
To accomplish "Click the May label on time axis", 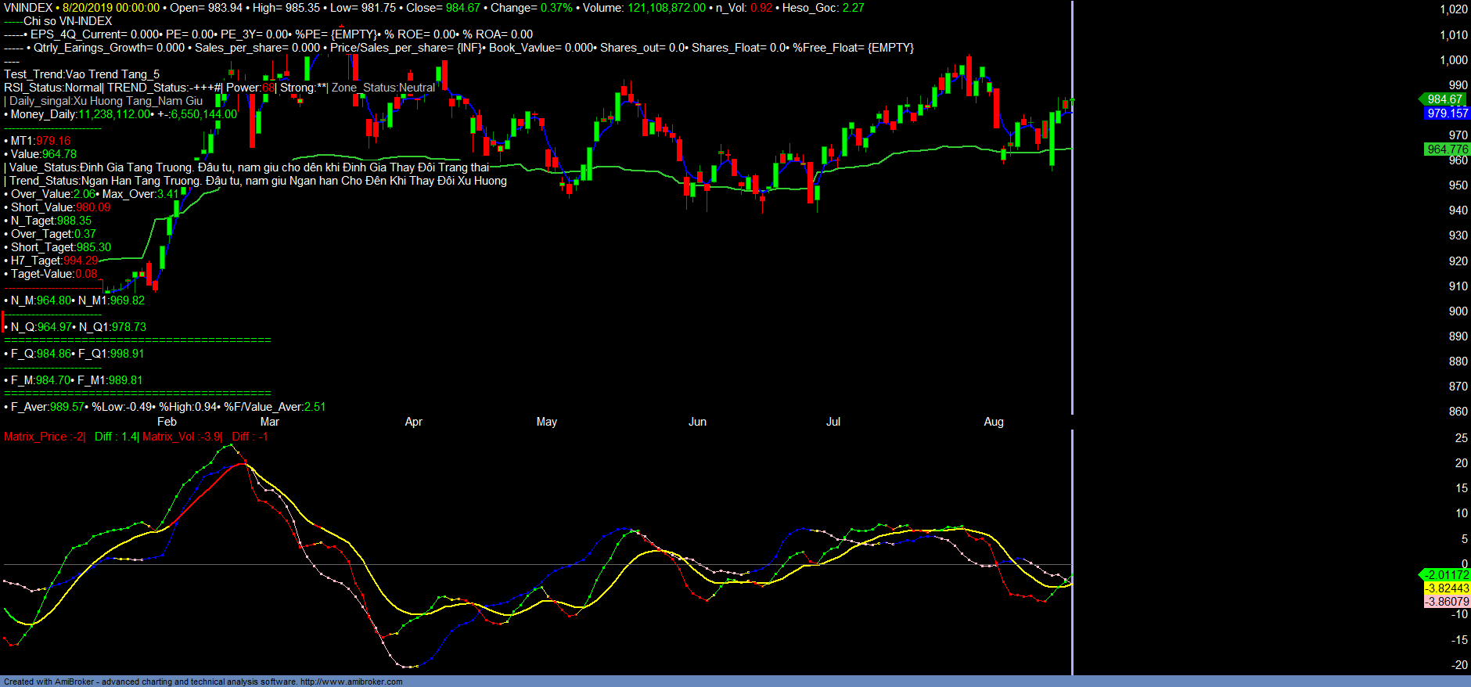I will 546,422.
